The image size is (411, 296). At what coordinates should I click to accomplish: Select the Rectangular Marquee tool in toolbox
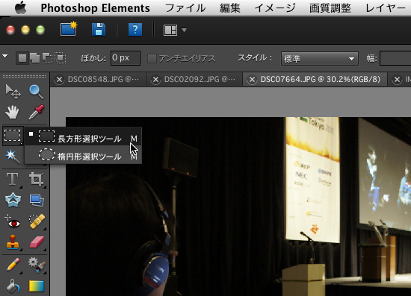click(13, 136)
